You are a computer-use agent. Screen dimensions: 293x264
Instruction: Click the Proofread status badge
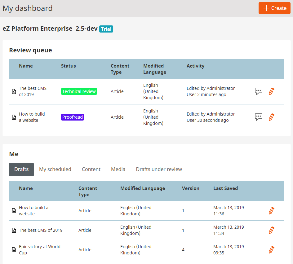pyautogui.click(x=73, y=117)
